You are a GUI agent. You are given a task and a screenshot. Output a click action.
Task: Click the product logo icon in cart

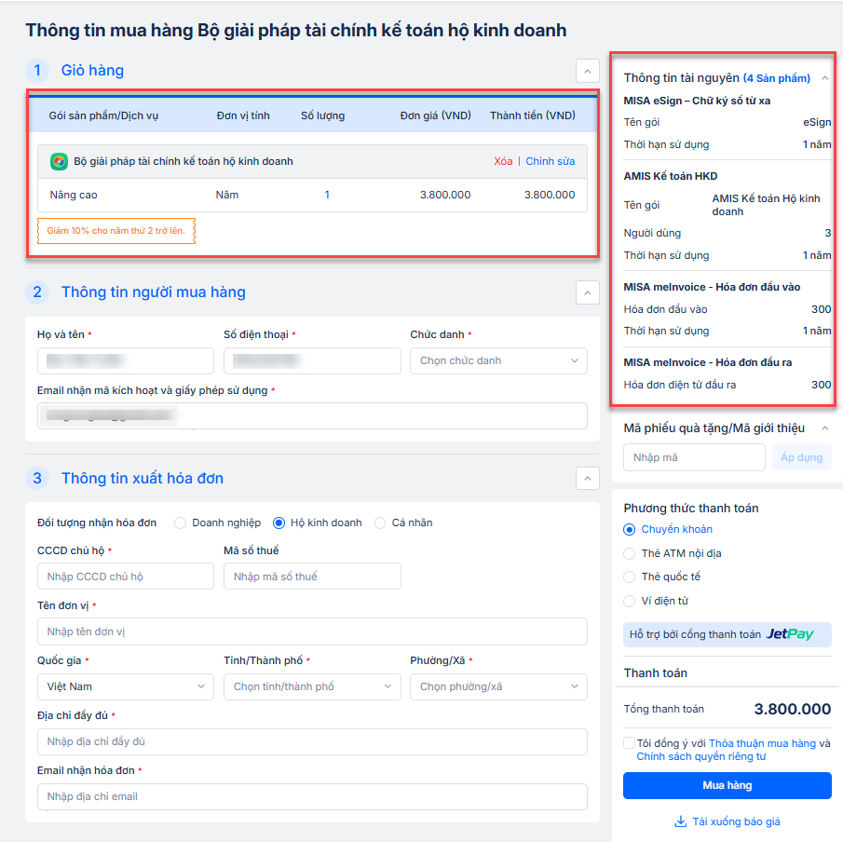[59, 161]
